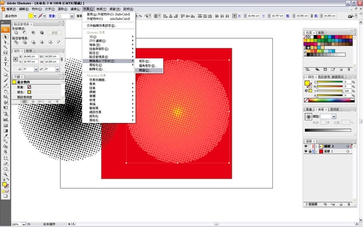This screenshot has width=363, height=227.
Task: Open the first menu in the menu bar
Action: tap(11, 9)
